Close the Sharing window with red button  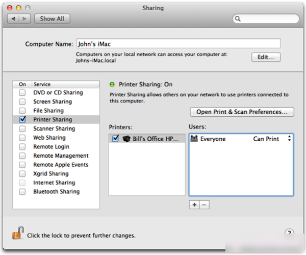(x=10, y=8)
